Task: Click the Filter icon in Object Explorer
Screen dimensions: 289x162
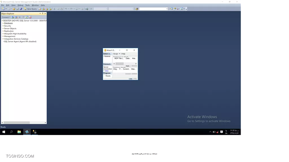Action: [x=23, y=17]
